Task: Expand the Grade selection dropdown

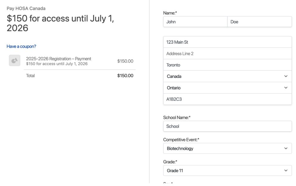Action: (227, 171)
